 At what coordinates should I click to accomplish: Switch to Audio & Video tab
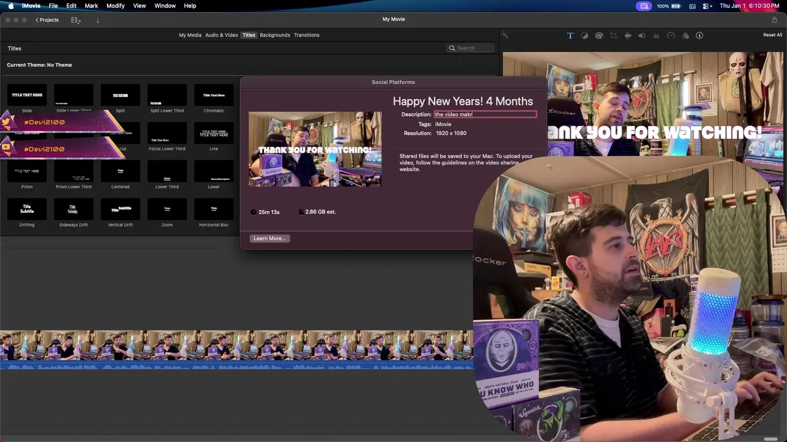click(221, 35)
